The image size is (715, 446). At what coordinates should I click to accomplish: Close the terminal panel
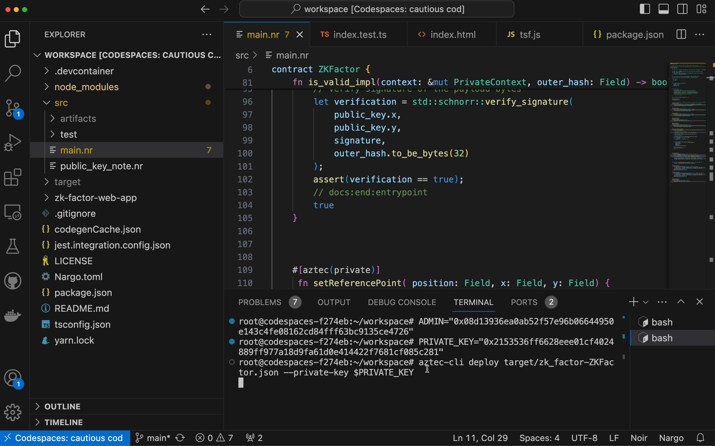[x=700, y=302]
